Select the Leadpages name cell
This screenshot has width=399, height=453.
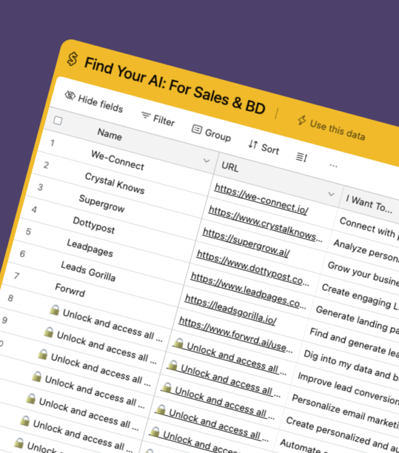tap(90, 248)
